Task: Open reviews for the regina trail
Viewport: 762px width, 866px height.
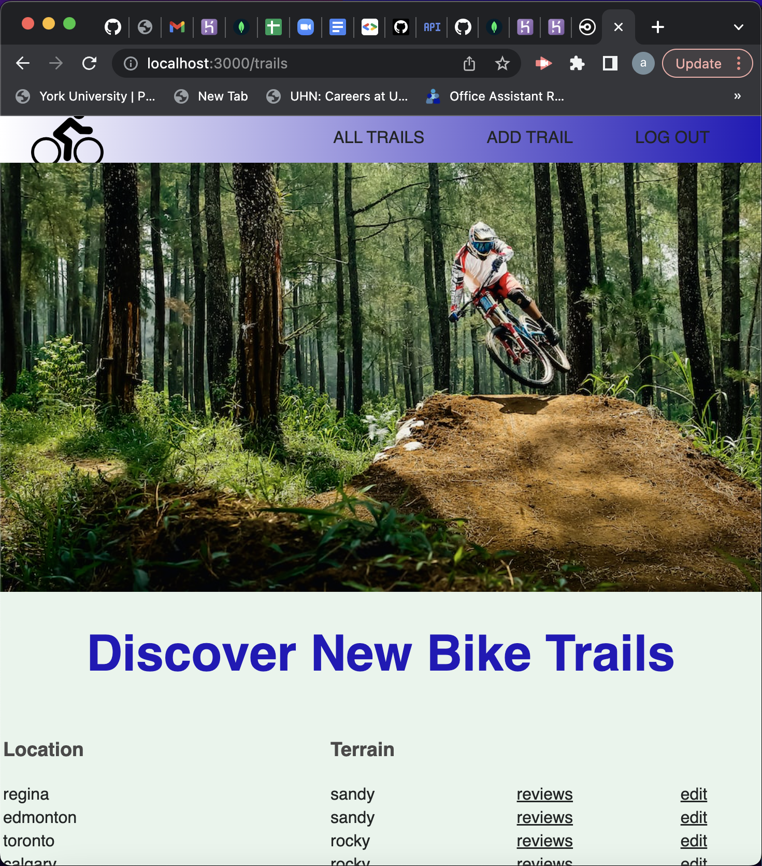Action: click(x=544, y=794)
